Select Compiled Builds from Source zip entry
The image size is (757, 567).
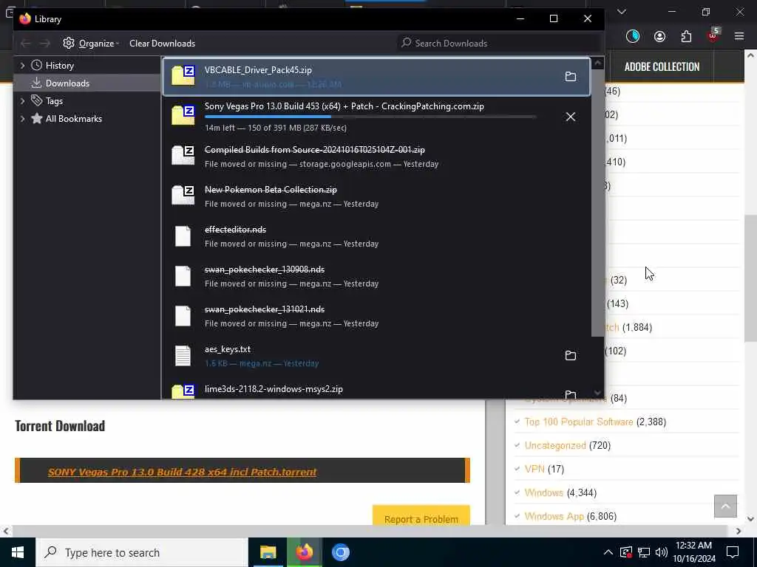(376, 157)
